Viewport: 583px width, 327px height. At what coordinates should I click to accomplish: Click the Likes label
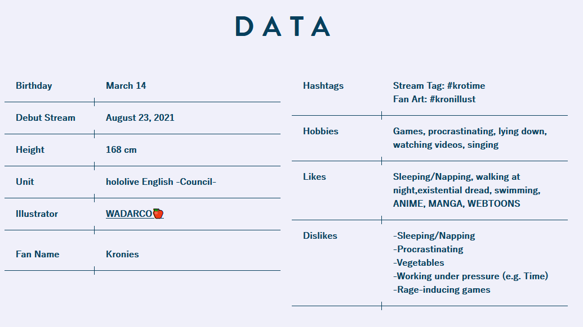(x=314, y=177)
